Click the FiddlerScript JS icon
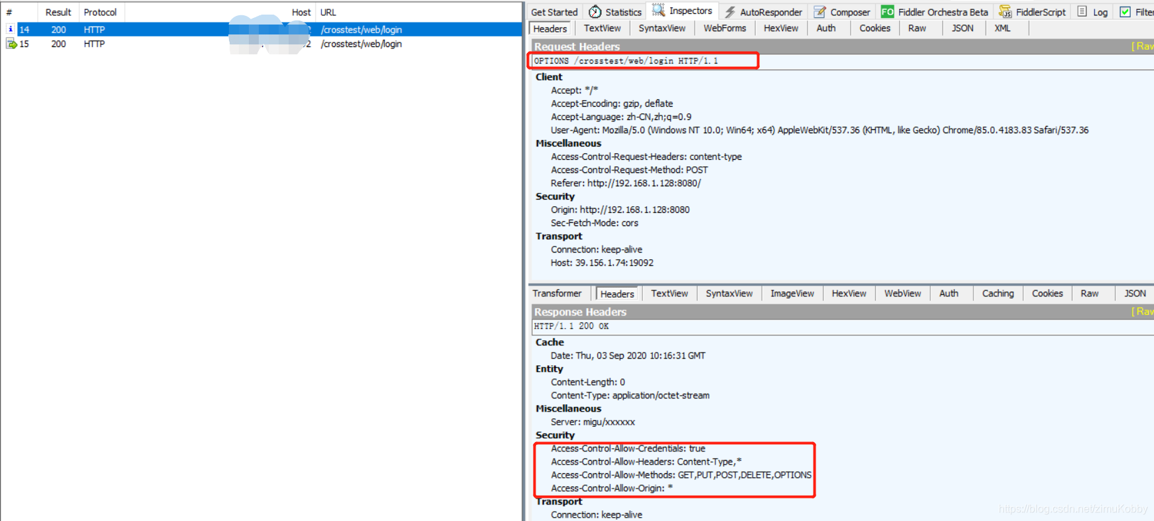 1005,12
